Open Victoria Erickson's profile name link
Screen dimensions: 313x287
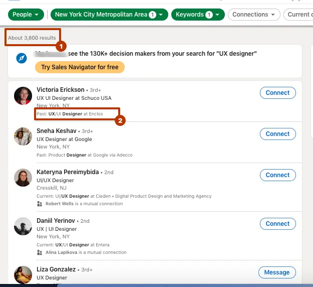point(61,90)
